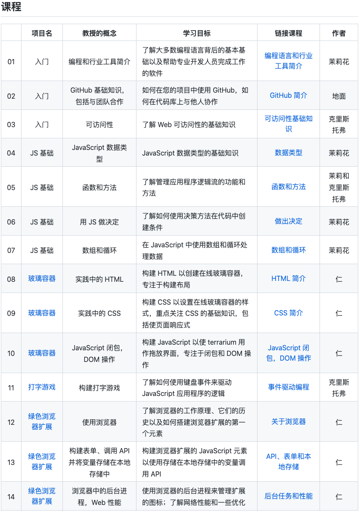Viewport: 360px width, 511px height.
Task: Click the author cell 茉莉和克里斯托弗
Action: click(339, 187)
